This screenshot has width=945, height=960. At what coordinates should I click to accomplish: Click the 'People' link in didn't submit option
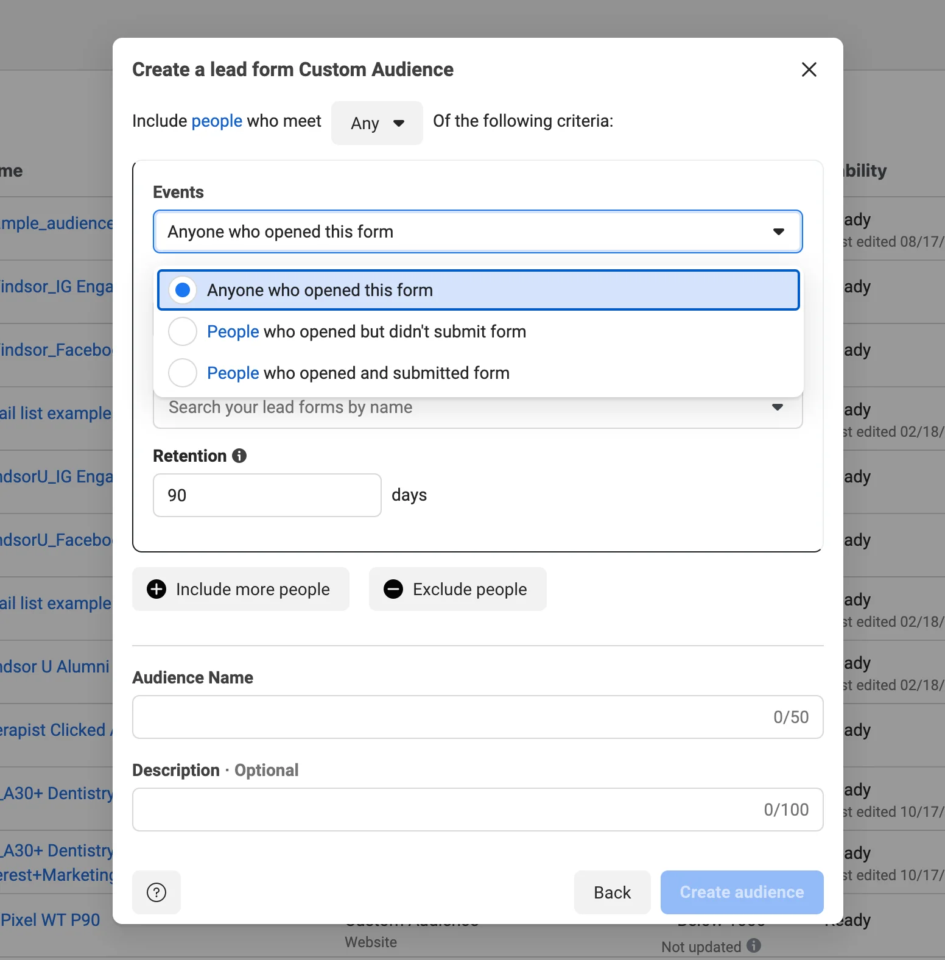[233, 331]
